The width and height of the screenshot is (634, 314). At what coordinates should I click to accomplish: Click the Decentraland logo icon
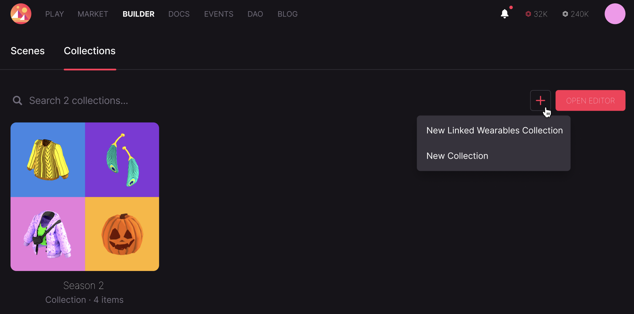pyautogui.click(x=21, y=14)
